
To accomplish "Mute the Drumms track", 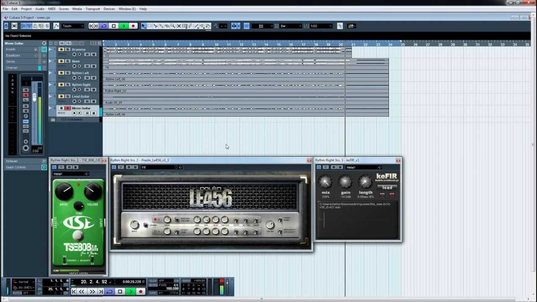I will coord(61,49).
